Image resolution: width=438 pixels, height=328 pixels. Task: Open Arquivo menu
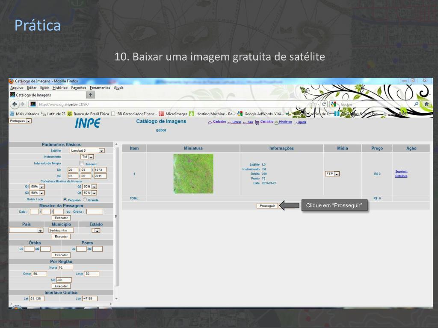coord(17,88)
